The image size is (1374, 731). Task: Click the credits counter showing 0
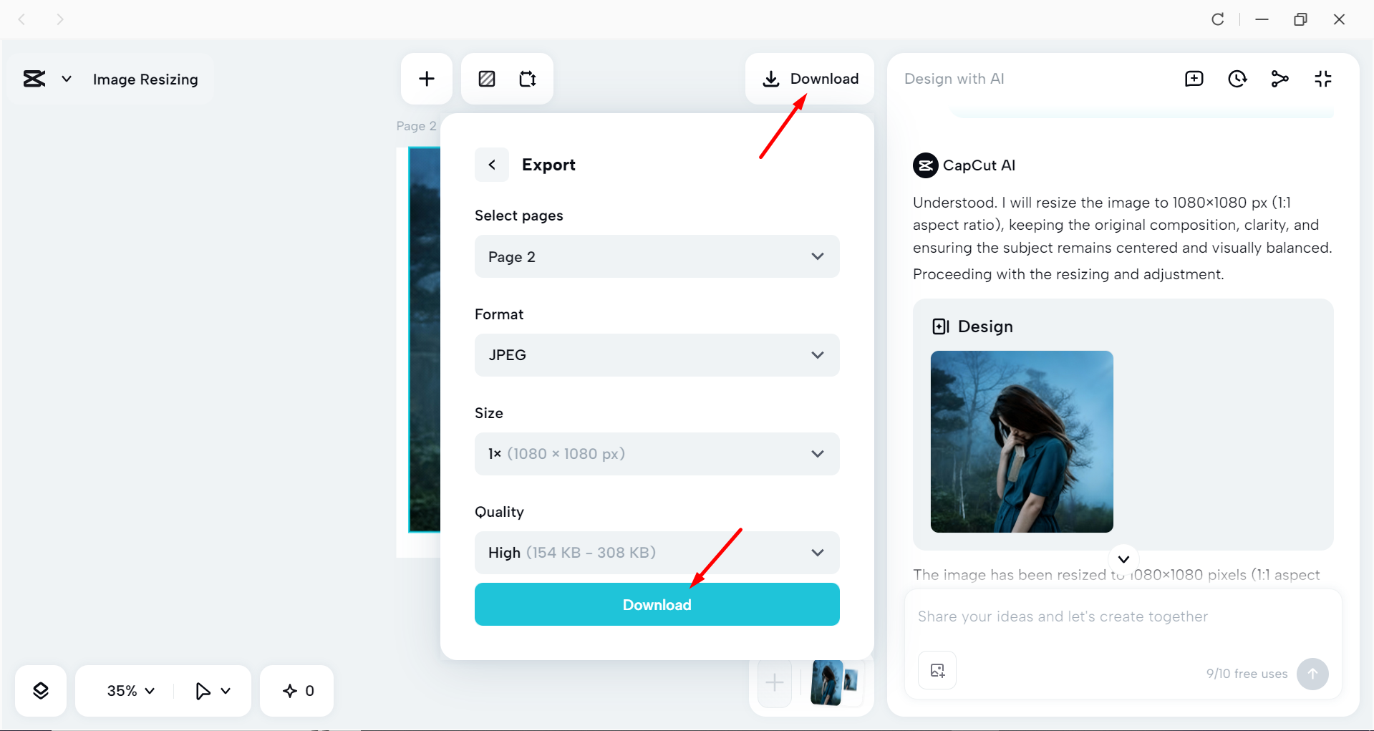[x=296, y=690]
